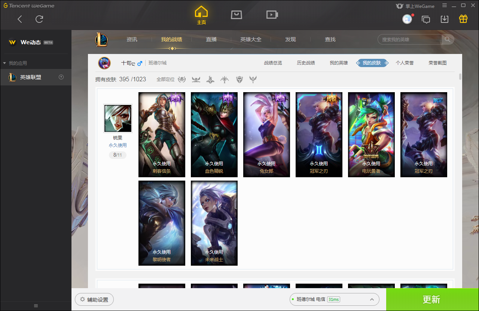Filter skins by the tank shield icon
This screenshot has height=311, width=479.
[x=239, y=79]
